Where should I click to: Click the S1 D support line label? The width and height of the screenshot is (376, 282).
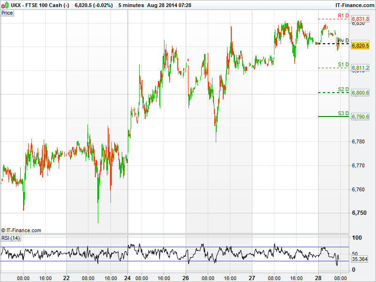(x=343, y=65)
